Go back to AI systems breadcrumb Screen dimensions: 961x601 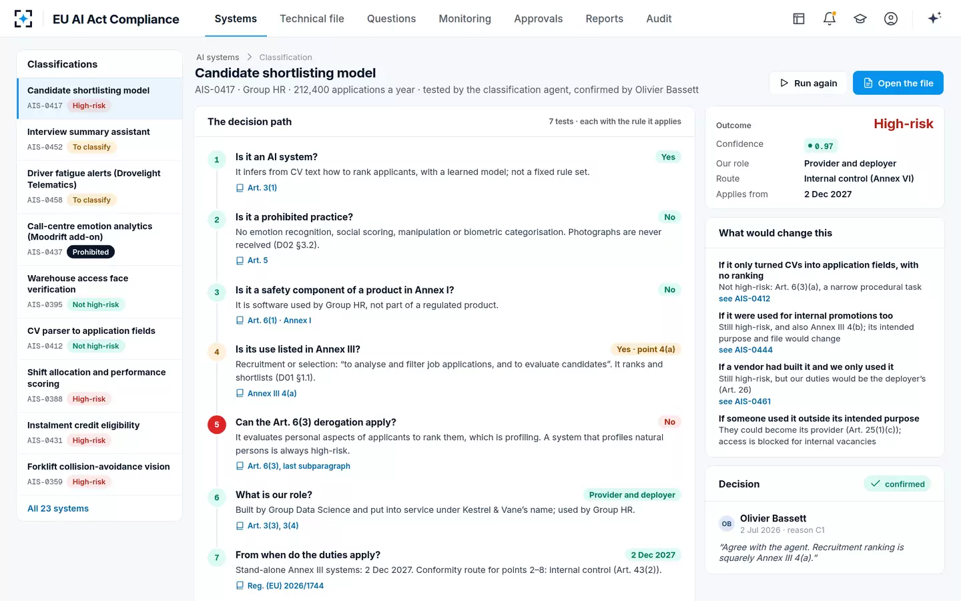click(218, 57)
